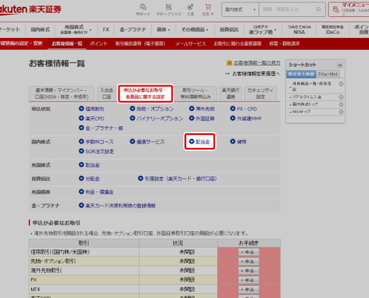Switch to 基本情報・マイナンバー・口座 tab
This screenshot has height=298, width=369.
click(x=61, y=93)
